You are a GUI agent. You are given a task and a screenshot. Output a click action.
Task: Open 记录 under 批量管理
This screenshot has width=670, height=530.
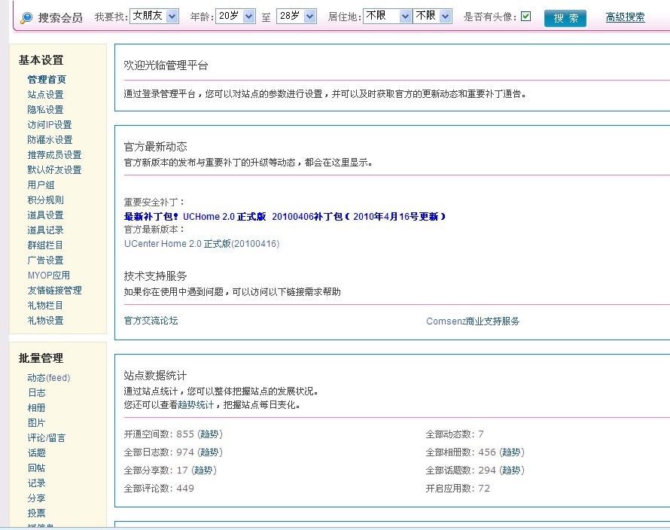point(36,483)
